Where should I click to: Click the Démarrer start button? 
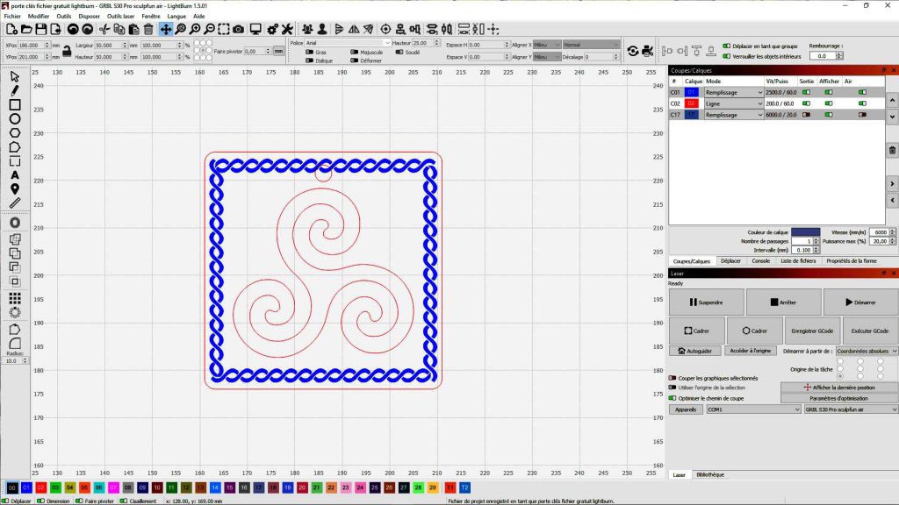tap(860, 302)
